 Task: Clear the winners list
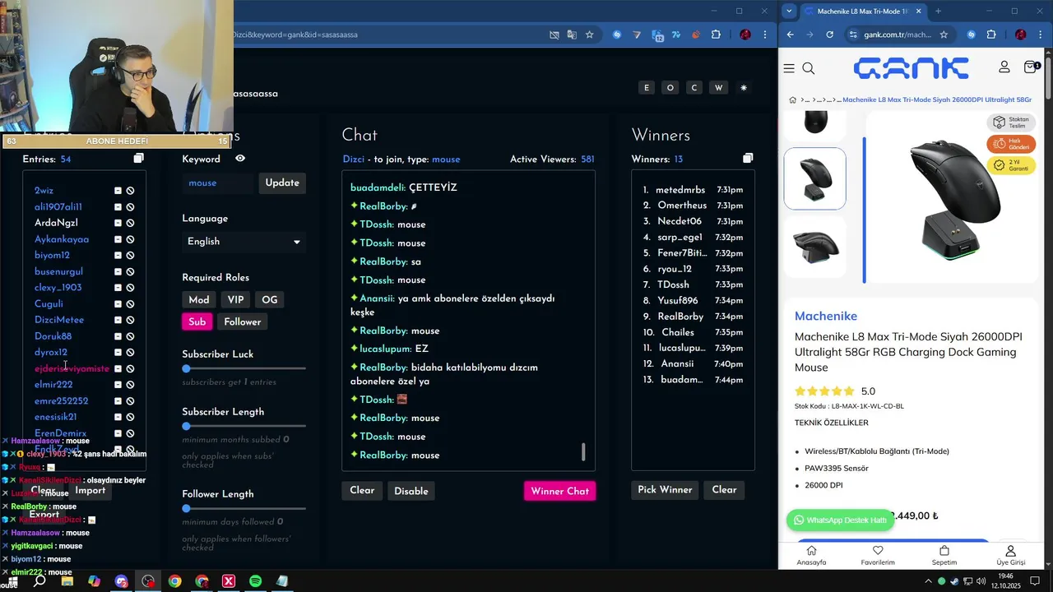coord(724,490)
